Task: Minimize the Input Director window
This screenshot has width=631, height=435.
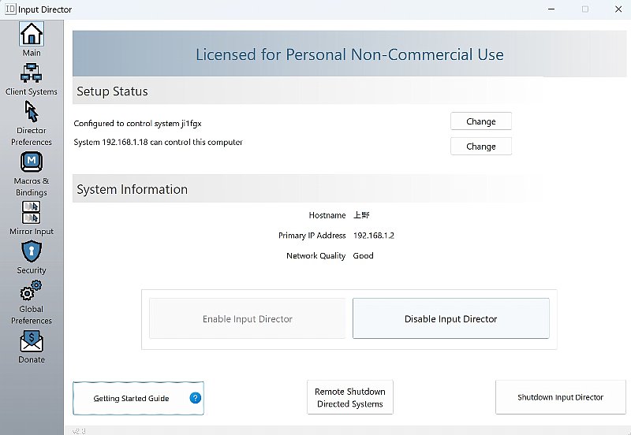Action: click(x=551, y=9)
